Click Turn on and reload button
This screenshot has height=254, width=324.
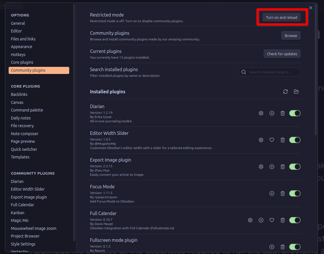[x=282, y=17]
